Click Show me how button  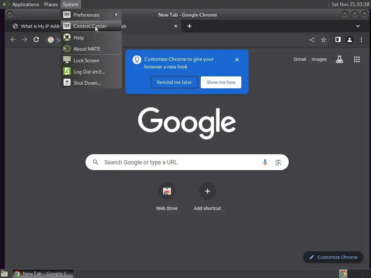tap(221, 82)
